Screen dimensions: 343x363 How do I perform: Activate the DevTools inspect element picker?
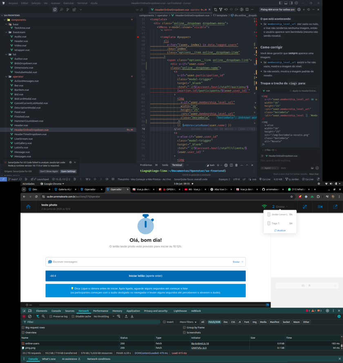click(x=24, y=311)
